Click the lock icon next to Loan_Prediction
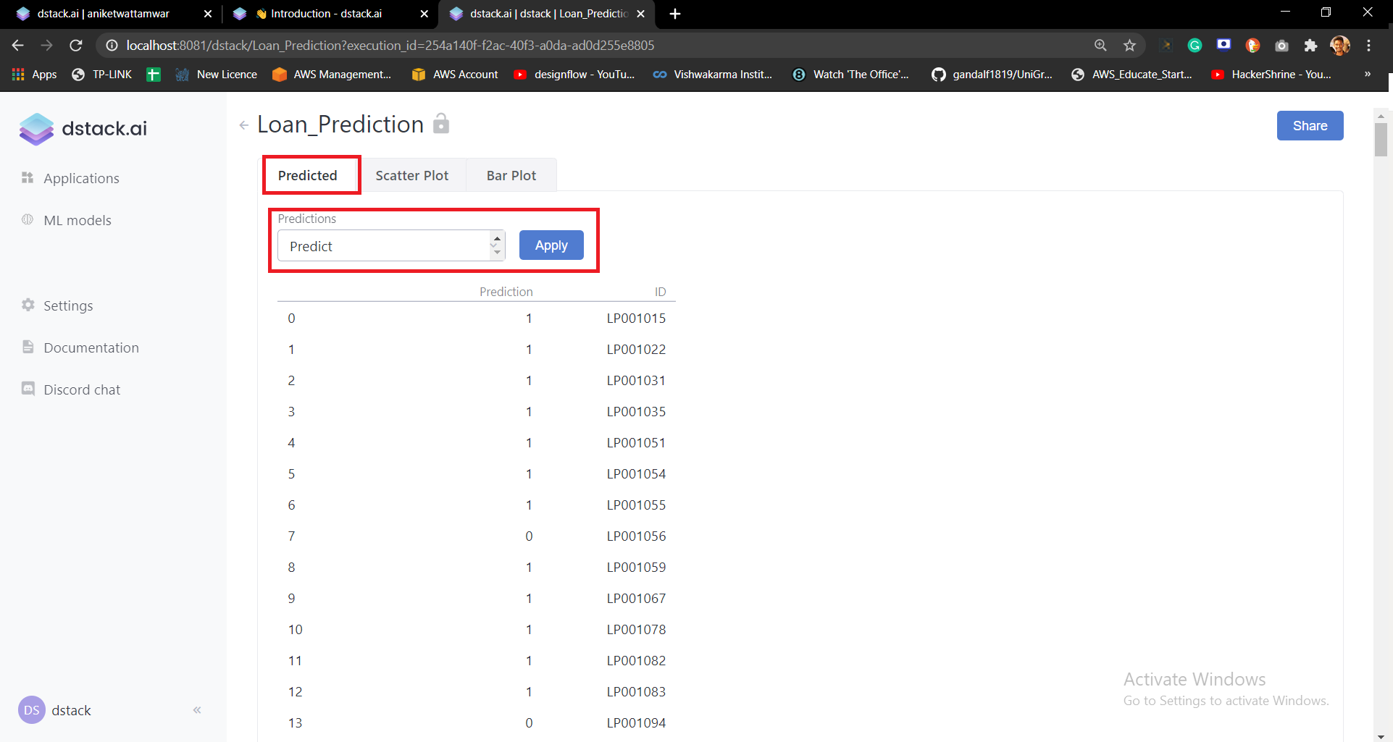This screenshot has width=1393, height=742. [441, 124]
